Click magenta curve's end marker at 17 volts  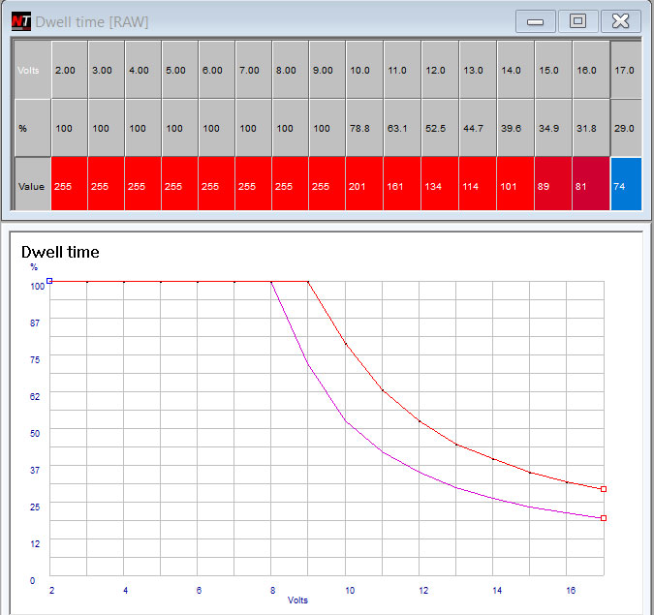coord(604,518)
